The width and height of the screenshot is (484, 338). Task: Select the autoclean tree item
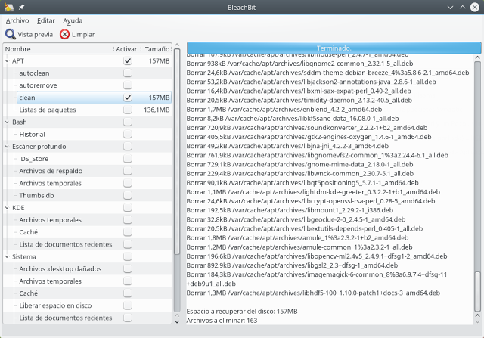tap(34, 73)
